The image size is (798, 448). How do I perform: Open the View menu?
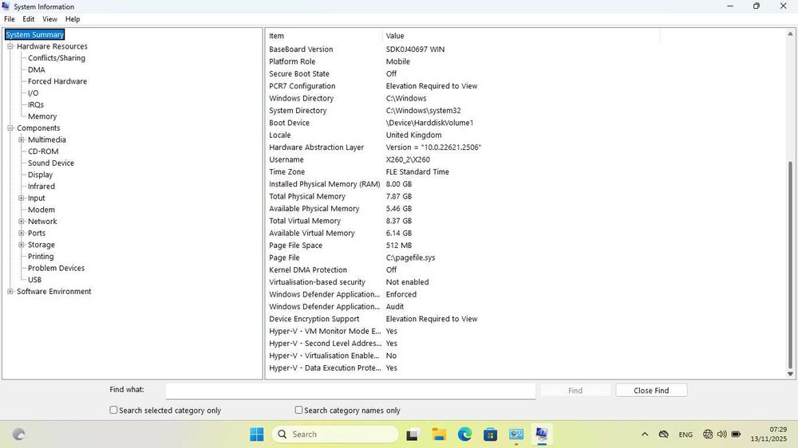[49, 19]
